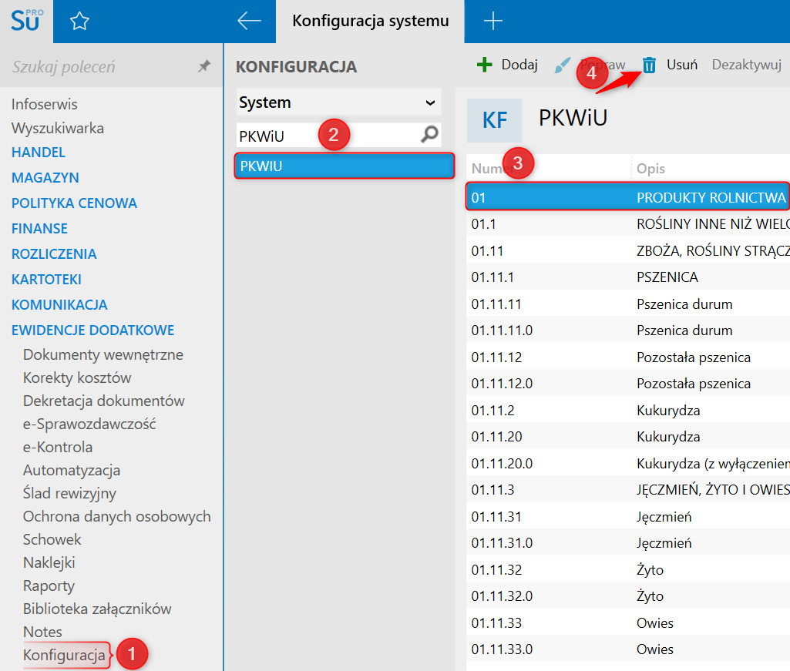
Task: Pin the command search panel
Action: 204,66
